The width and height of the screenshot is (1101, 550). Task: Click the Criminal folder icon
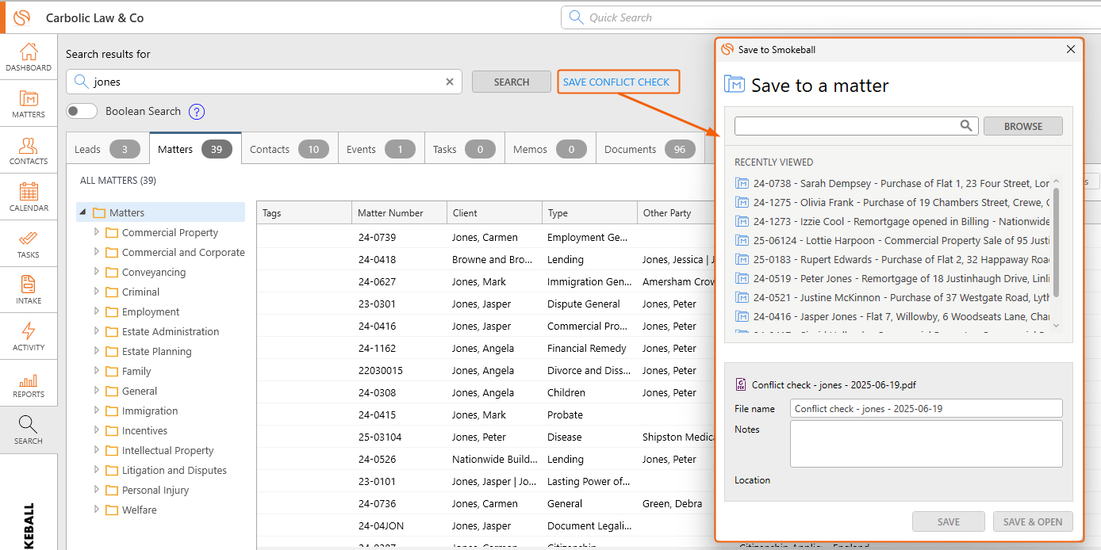tap(112, 292)
